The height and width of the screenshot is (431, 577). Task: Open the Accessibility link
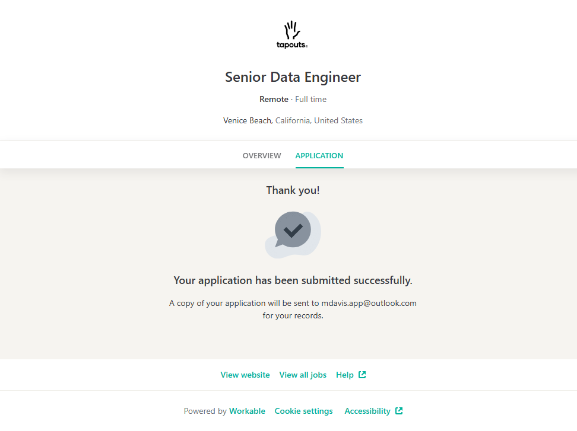coord(367,411)
